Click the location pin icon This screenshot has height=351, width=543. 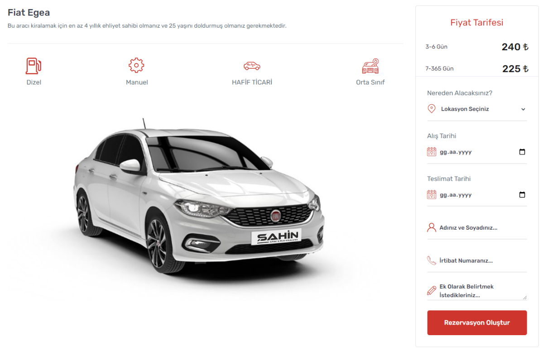pyautogui.click(x=432, y=109)
